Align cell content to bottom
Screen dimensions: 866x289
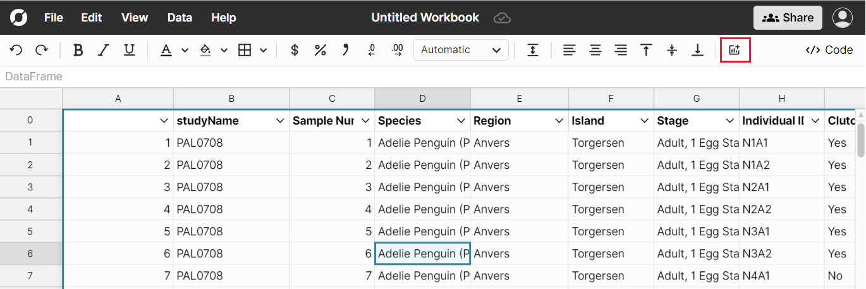coord(697,50)
